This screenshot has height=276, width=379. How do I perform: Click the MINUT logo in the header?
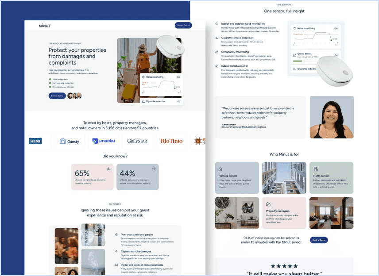coord(45,26)
